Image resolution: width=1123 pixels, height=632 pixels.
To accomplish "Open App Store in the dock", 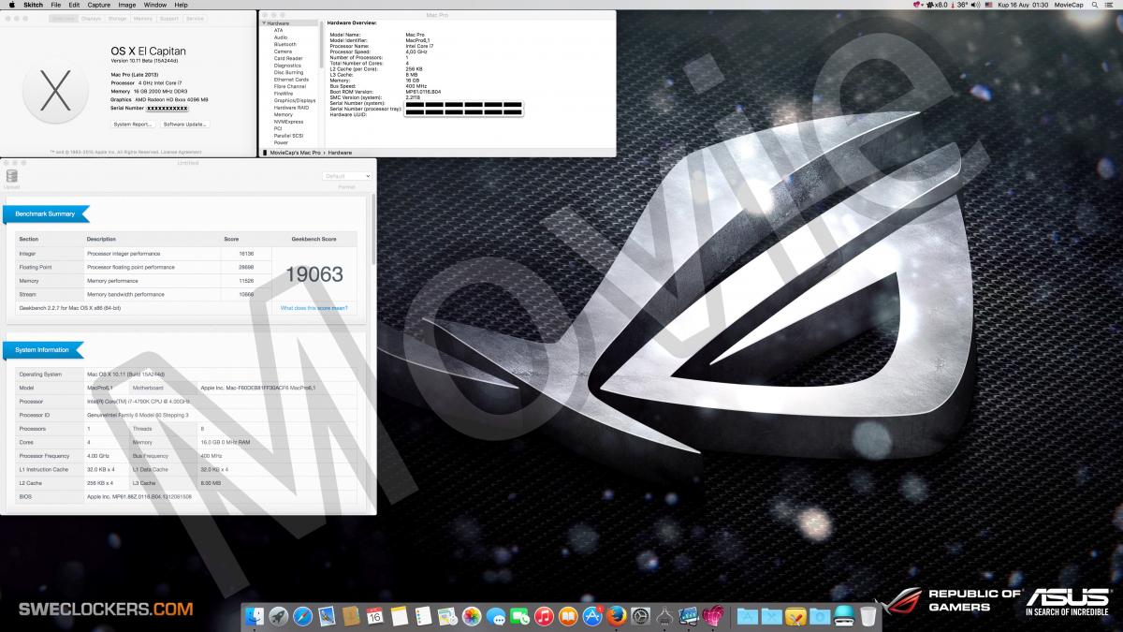I will click(592, 616).
